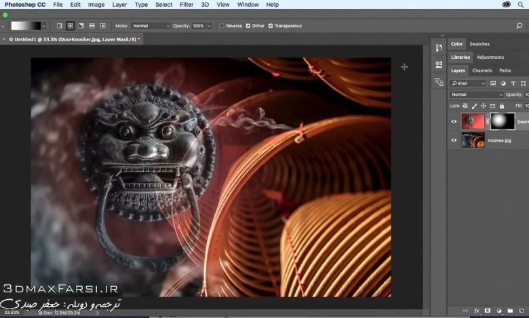Viewport: 529px width, 318px height.
Task: Click the layer fx styles icon
Action: pyautogui.click(x=477, y=310)
